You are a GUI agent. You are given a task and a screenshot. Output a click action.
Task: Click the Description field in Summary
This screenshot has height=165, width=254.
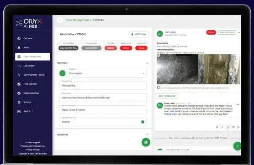[x=103, y=98]
